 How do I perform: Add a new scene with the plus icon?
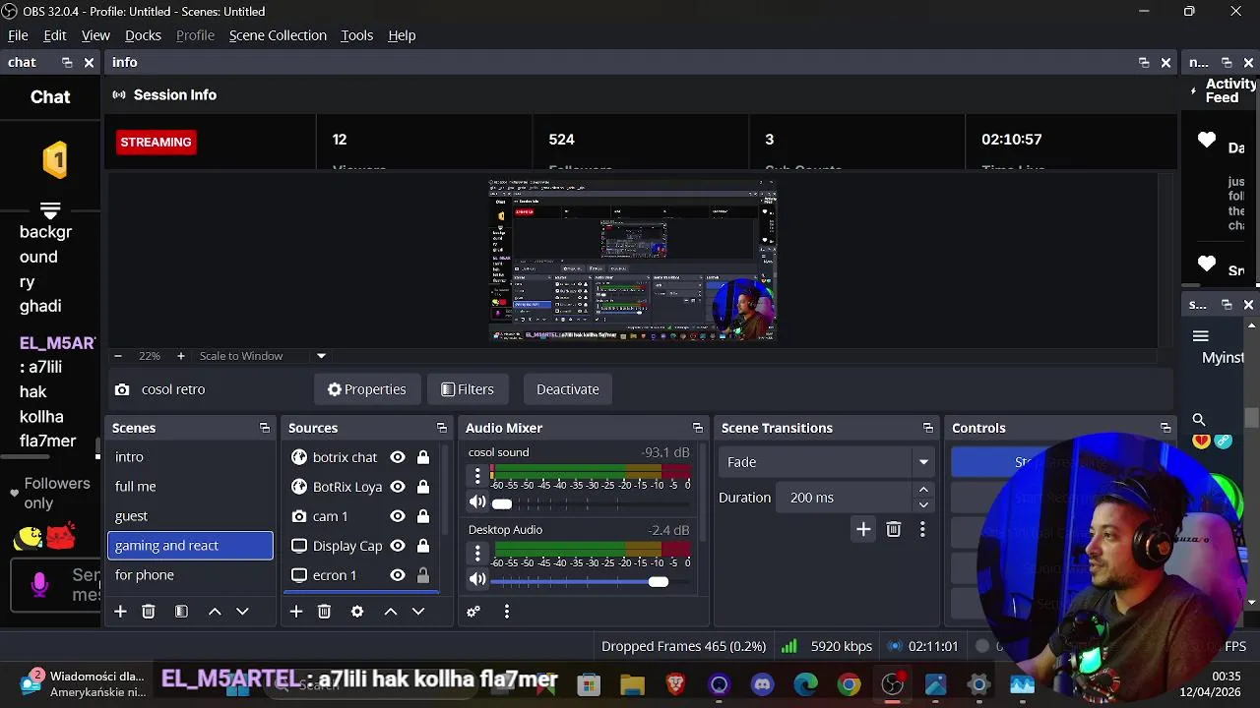(120, 612)
